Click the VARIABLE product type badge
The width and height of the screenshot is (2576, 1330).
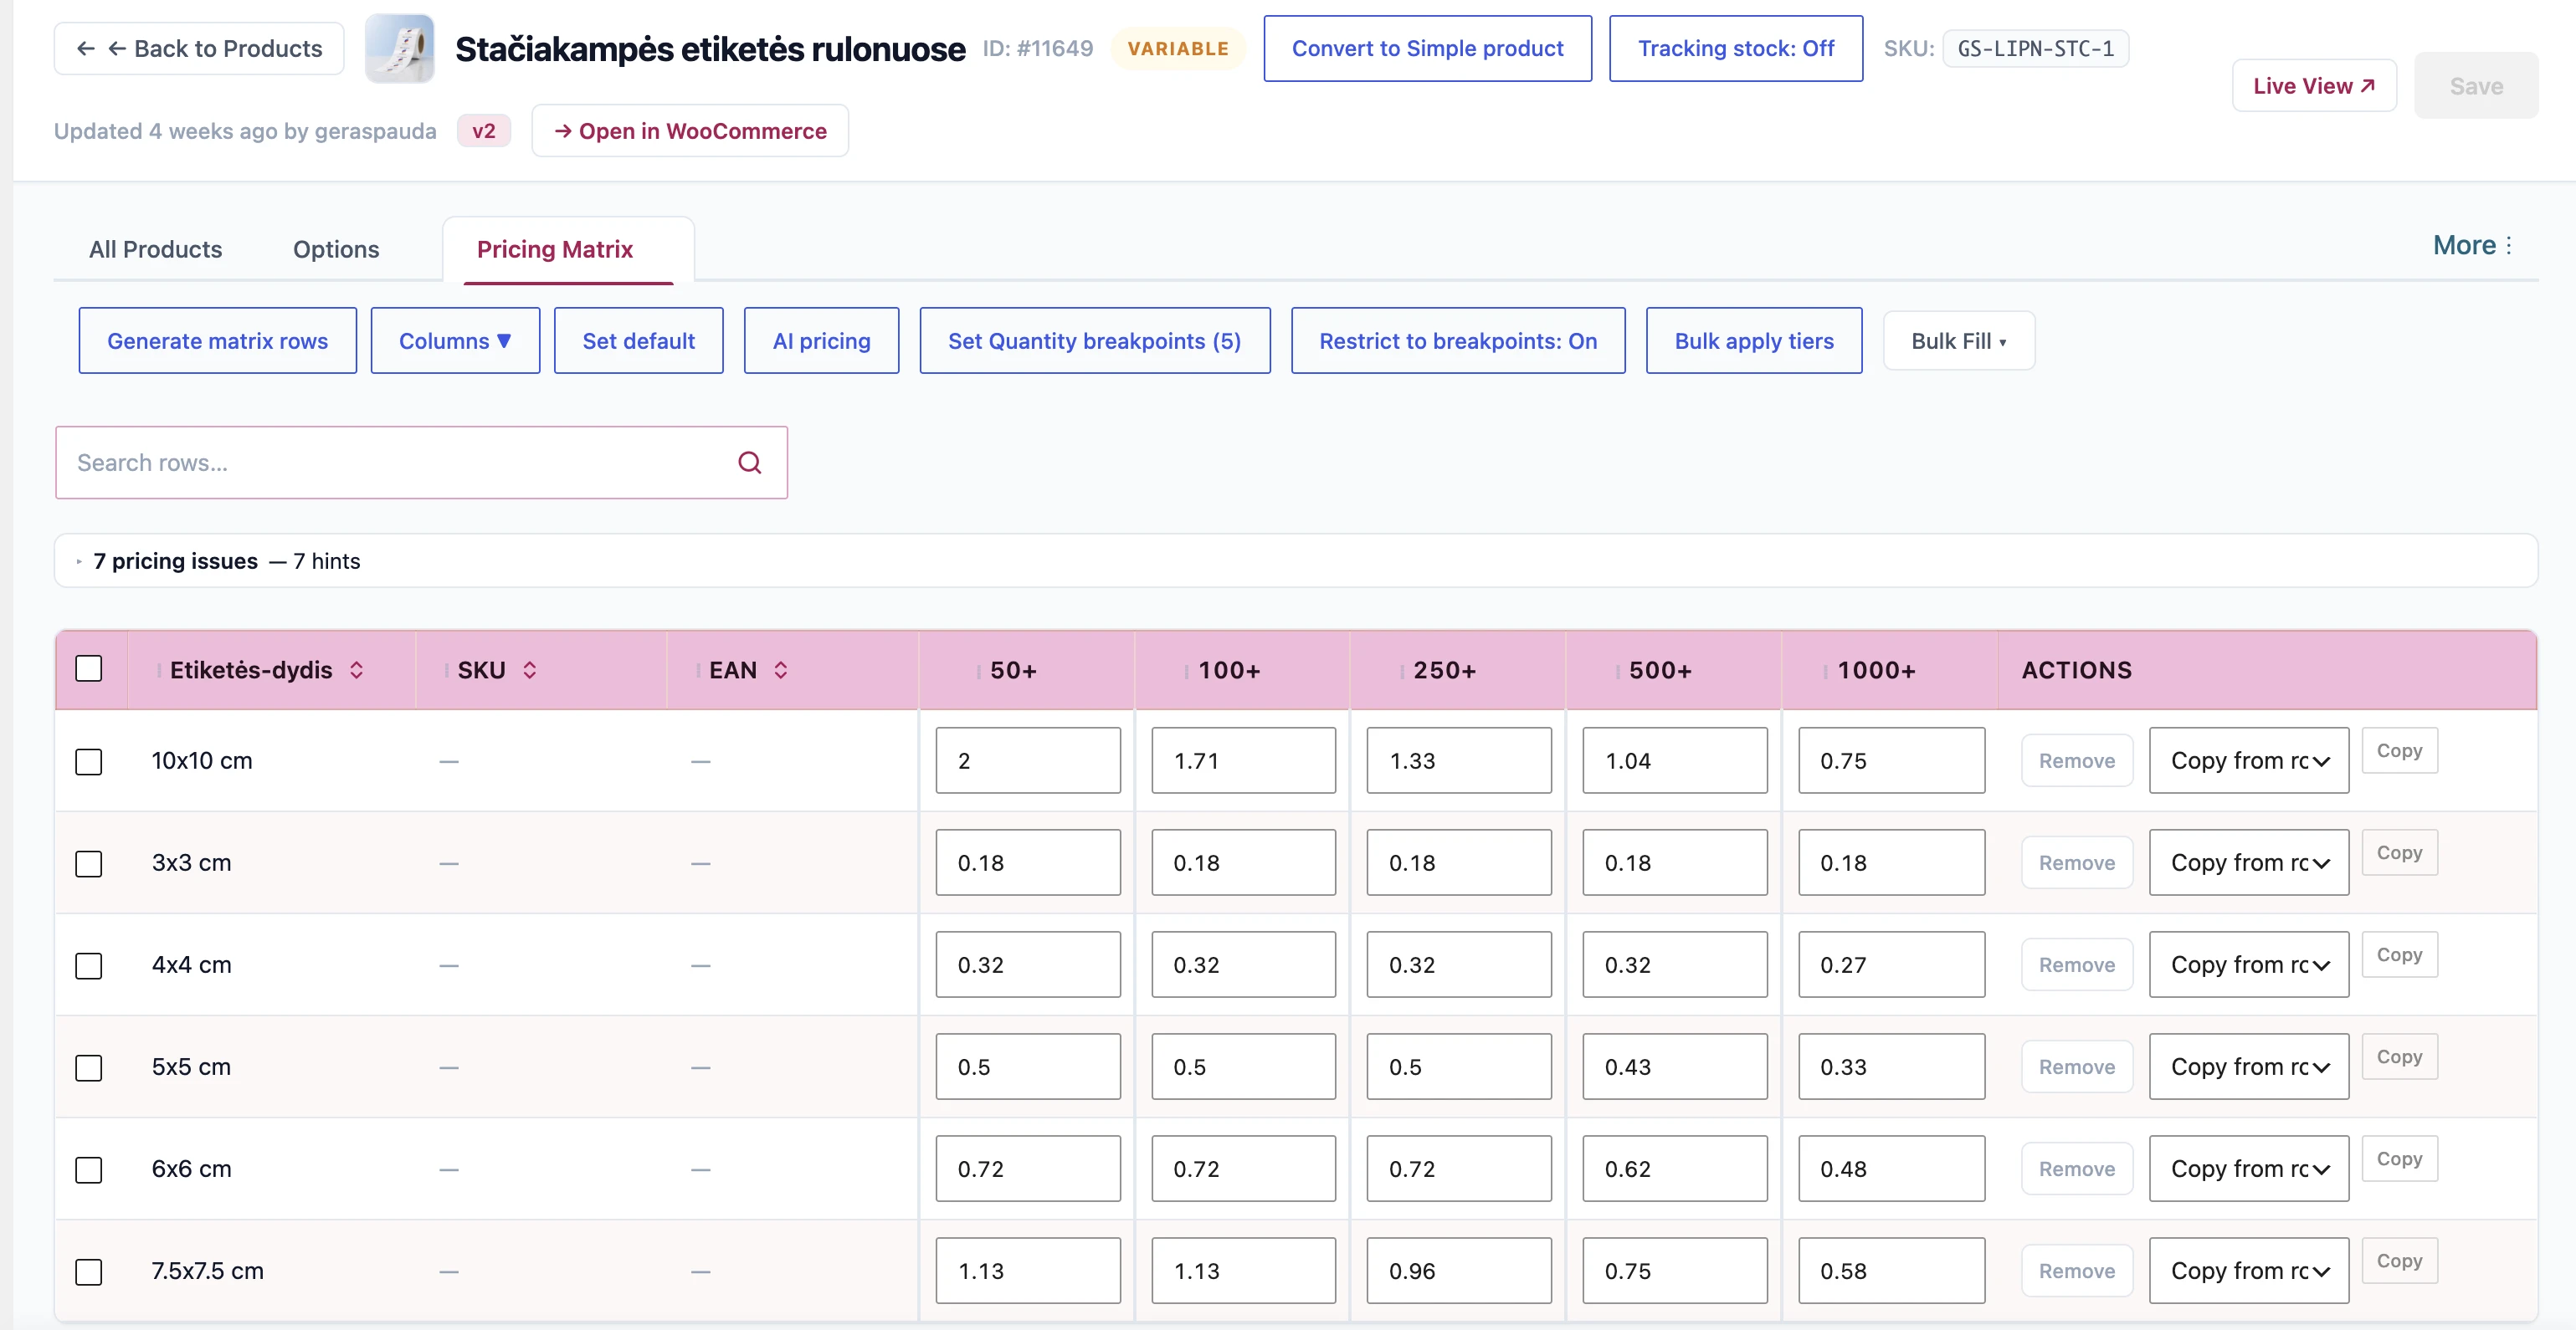click(1178, 48)
